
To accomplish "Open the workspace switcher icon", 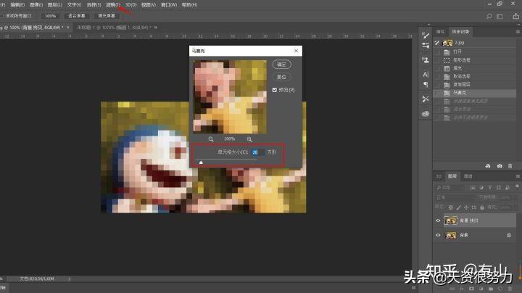I will [500, 16].
